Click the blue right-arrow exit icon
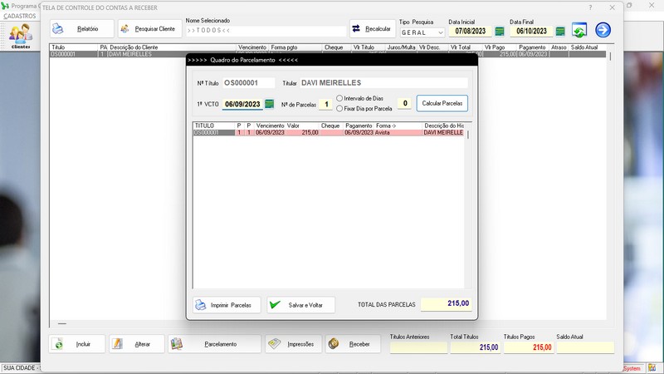Image resolution: width=664 pixels, height=374 pixels. [x=603, y=30]
